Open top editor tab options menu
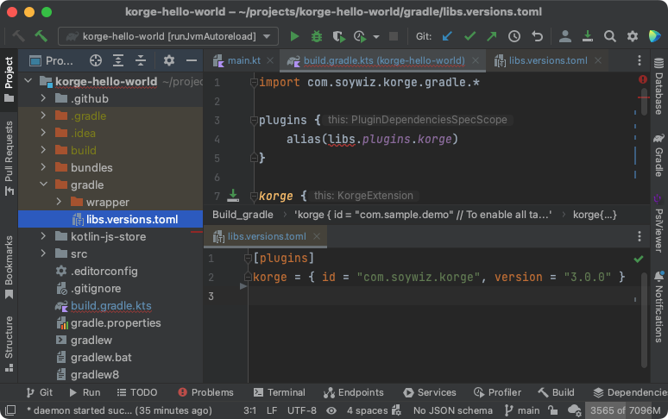Image resolution: width=668 pixels, height=419 pixels. point(640,61)
